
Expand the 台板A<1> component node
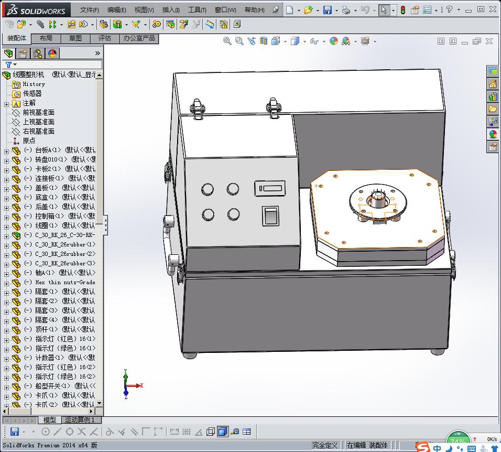(6, 152)
